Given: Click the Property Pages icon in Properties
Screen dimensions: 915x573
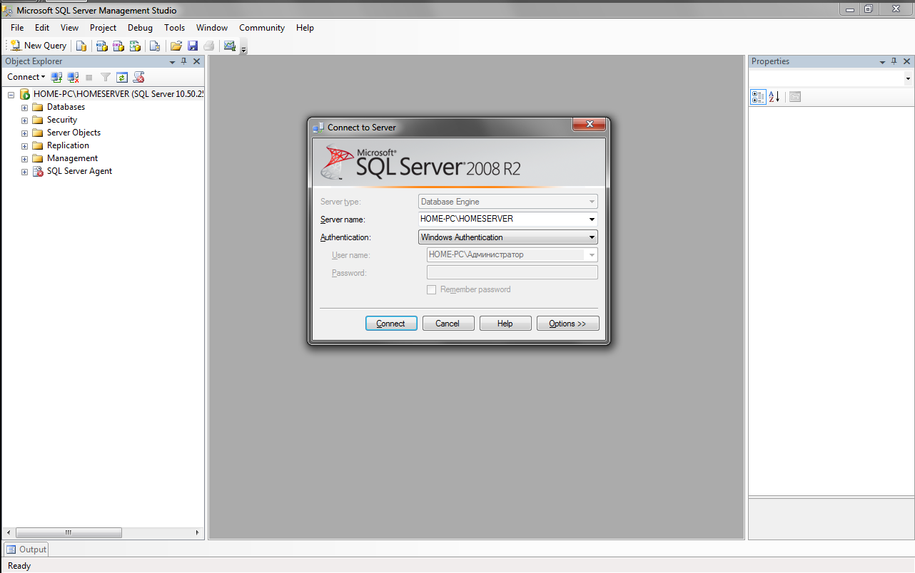Looking at the screenshot, I should click(x=795, y=97).
